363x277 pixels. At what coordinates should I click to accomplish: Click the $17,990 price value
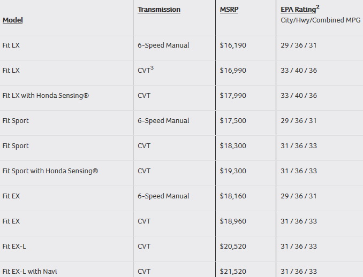click(x=233, y=96)
